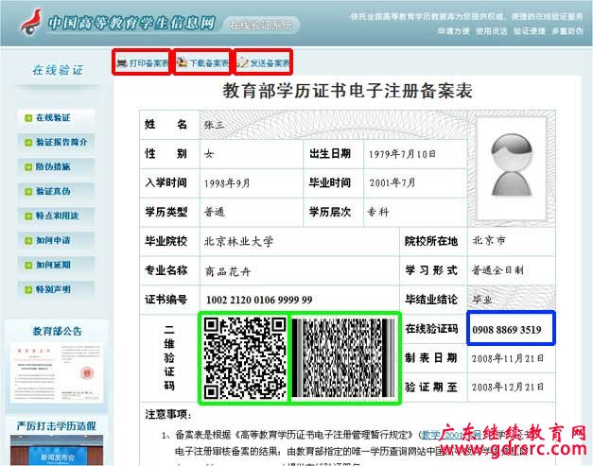Click school location 北京市
This screenshot has width=593, height=466.
489,240
